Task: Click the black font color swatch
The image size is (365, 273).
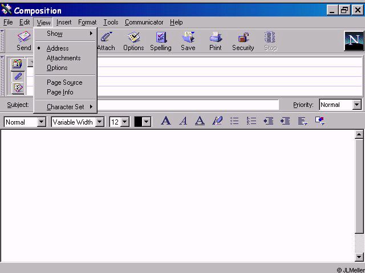Action: pos(138,122)
